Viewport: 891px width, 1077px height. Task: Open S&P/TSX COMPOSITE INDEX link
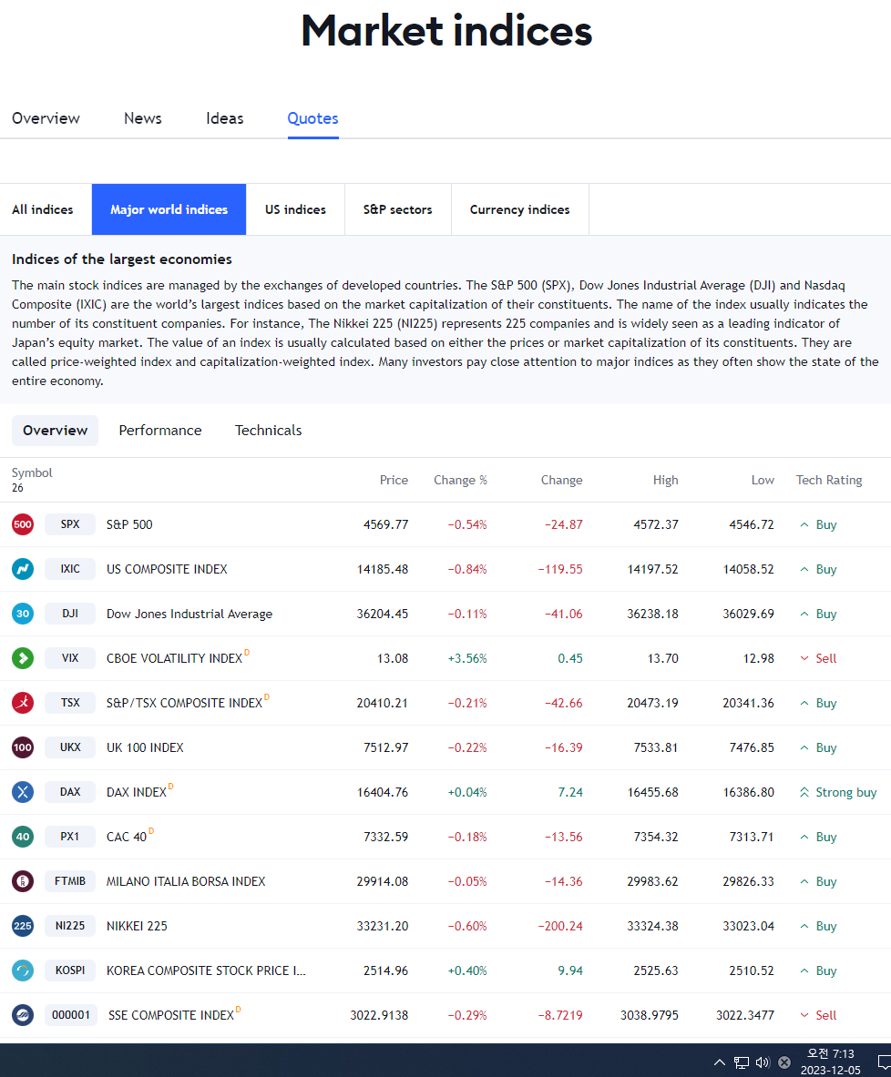coord(184,704)
